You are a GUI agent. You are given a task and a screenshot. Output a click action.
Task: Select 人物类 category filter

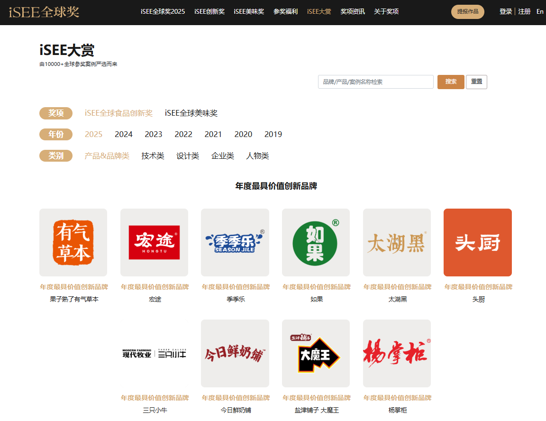pos(257,156)
